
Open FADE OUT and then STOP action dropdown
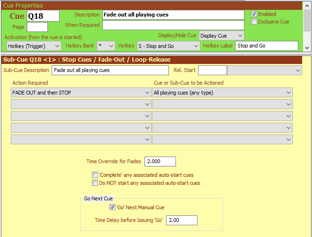(80, 93)
